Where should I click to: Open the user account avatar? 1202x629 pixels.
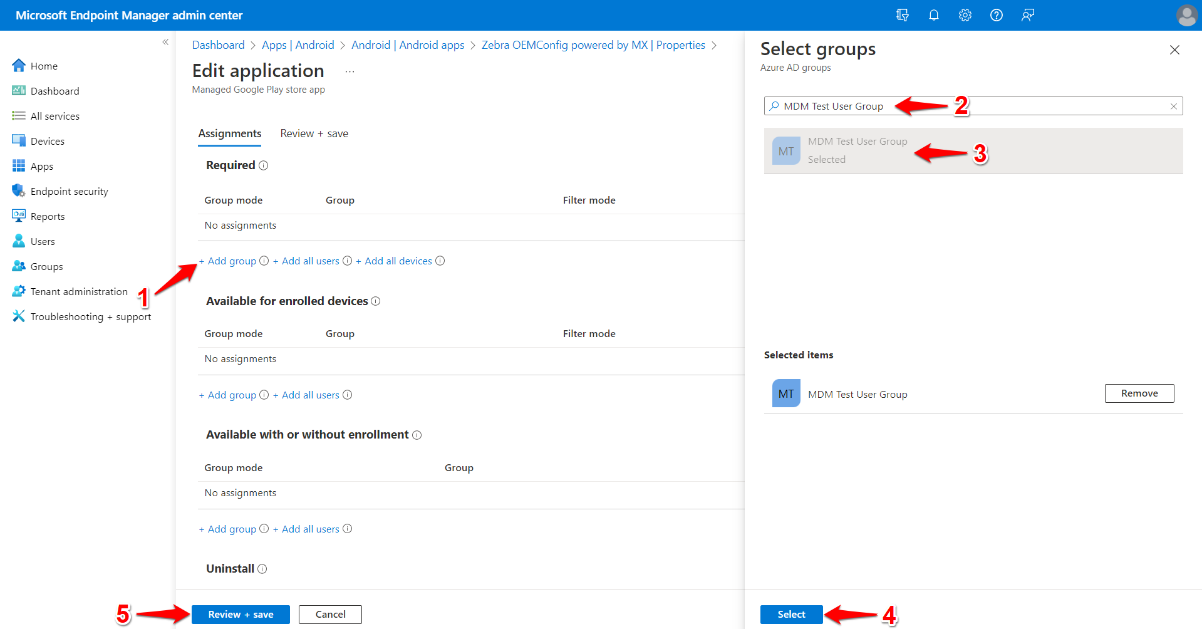(1186, 15)
